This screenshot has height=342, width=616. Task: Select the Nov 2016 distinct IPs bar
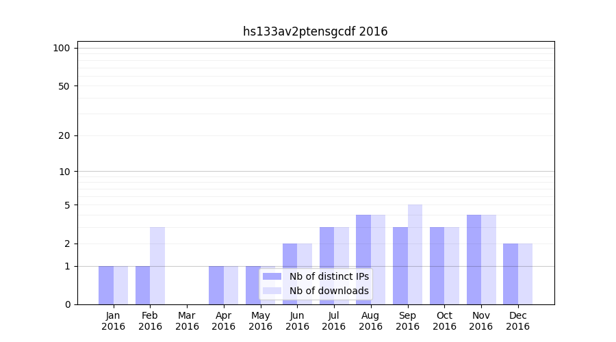[x=474, y=260]
